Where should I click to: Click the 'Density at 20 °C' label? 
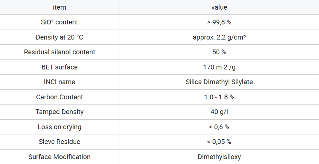pos(59,37)
